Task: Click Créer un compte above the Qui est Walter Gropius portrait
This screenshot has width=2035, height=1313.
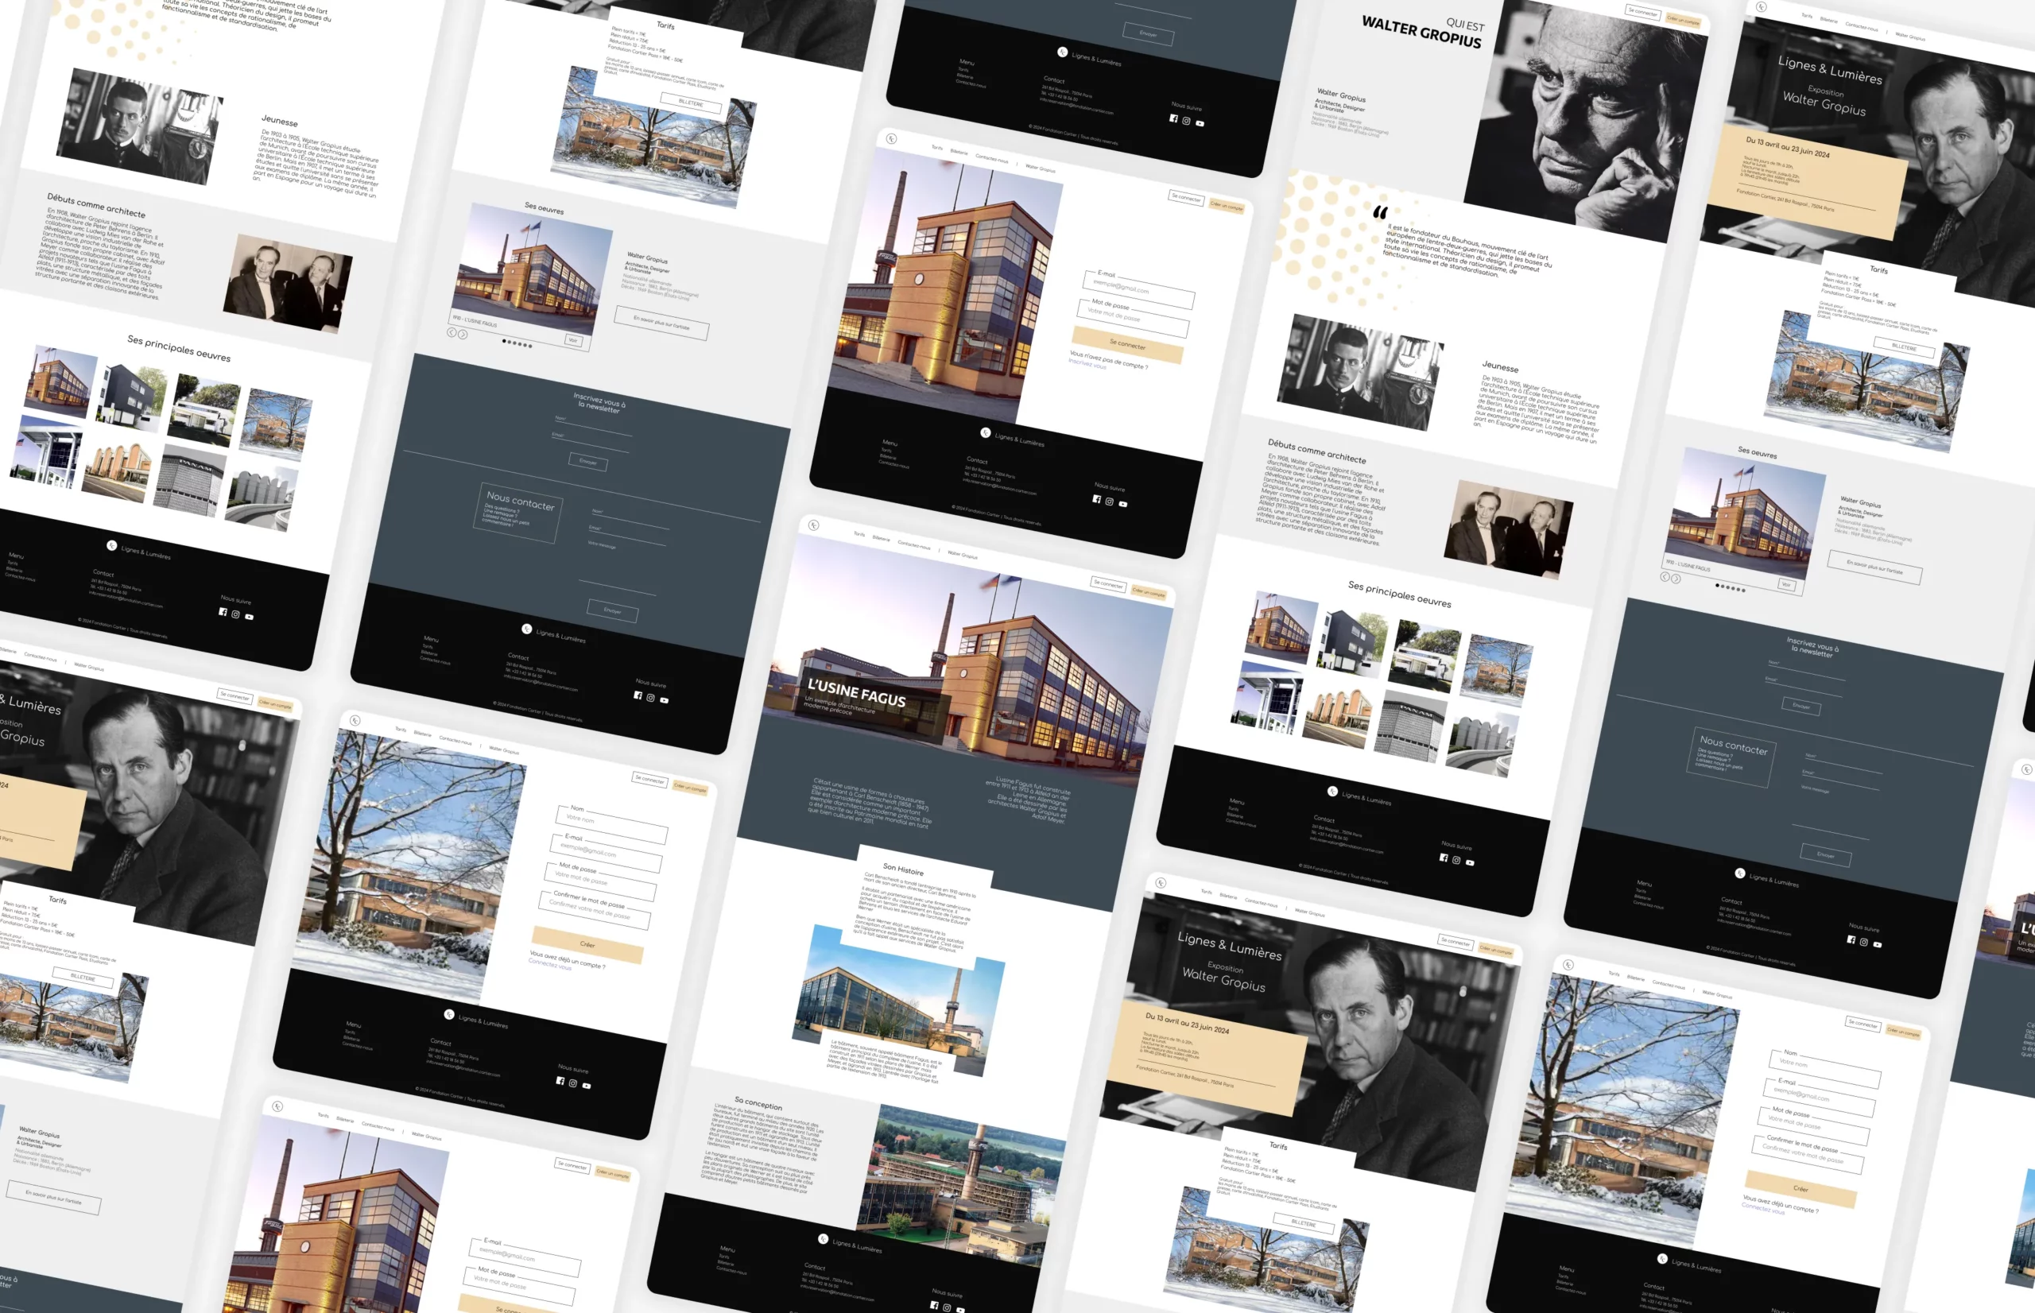Action: point(1683,21)
